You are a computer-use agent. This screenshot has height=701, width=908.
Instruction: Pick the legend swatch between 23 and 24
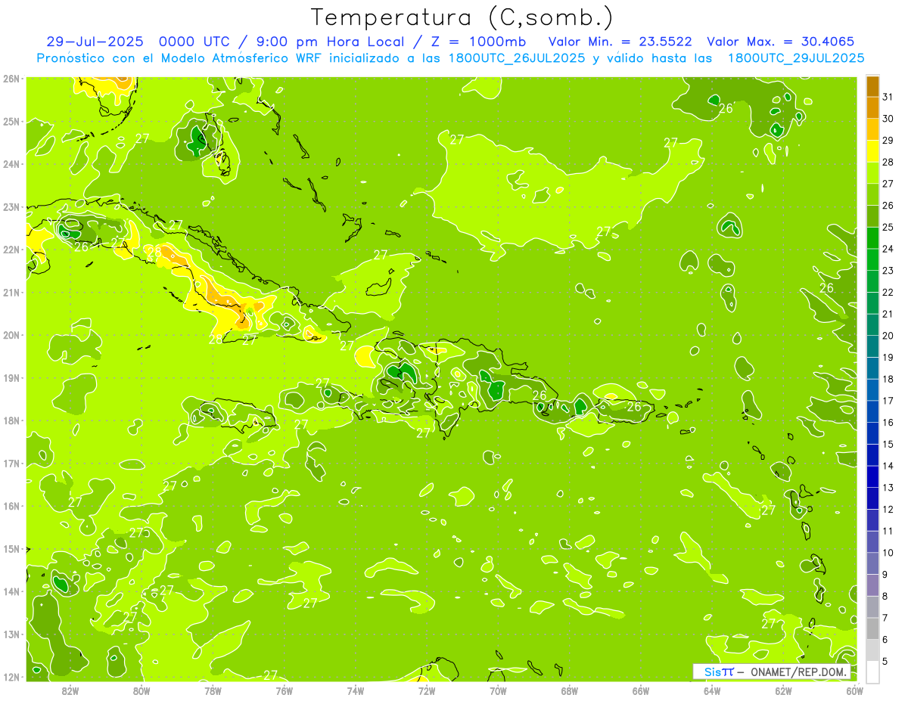coord(872,260)
